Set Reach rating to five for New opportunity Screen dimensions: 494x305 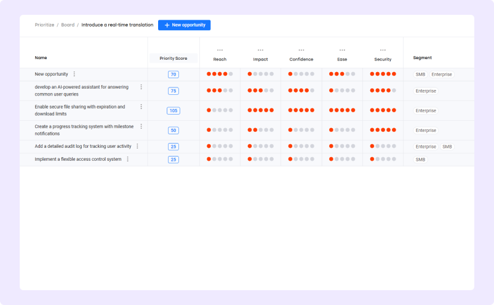pos(231,74)
